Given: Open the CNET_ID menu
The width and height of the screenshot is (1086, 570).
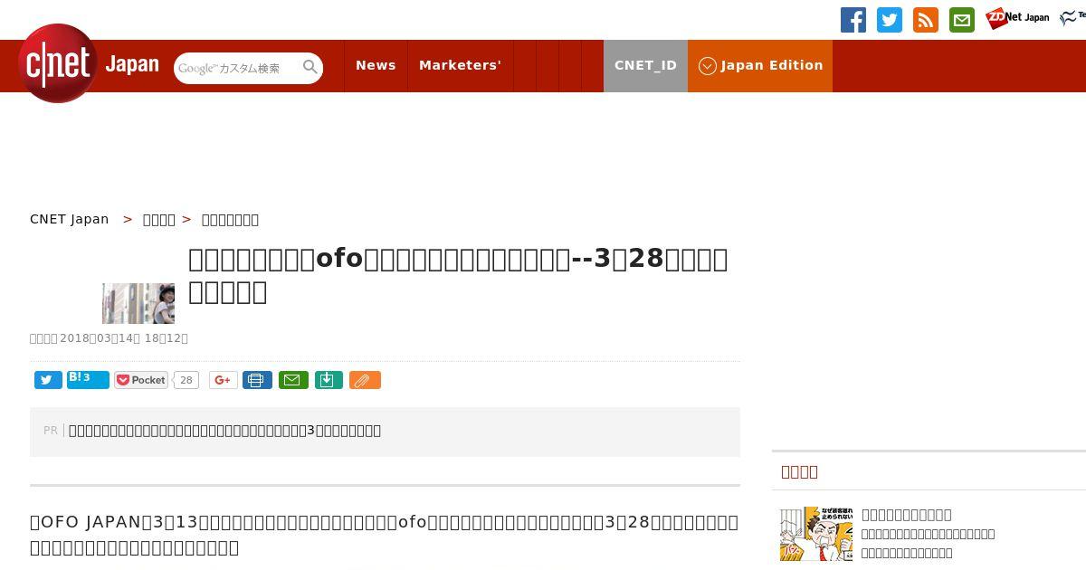Looking at the screenshot, I should pyautogui.click(x=645, y=65).
